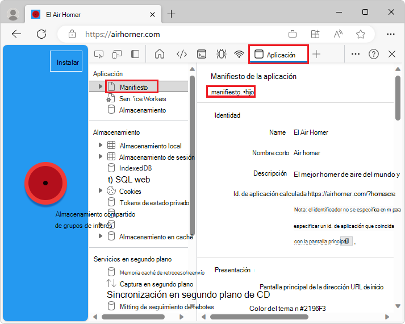The width and height of the screenshot is (405, 324).
Task: Click manifest pane scroll down arrow
Action: [398, 306]
